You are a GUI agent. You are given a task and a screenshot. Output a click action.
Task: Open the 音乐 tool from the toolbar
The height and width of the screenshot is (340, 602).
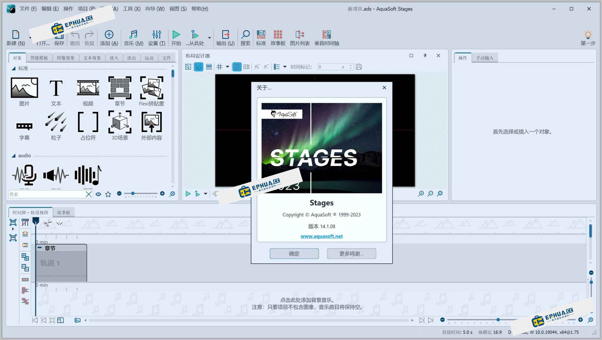point(133,38)
